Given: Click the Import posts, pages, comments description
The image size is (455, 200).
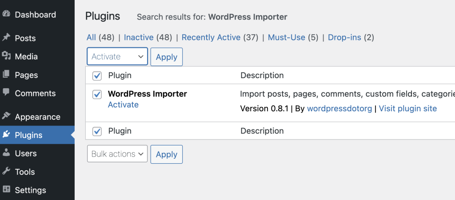Looking at the screenshot, I should tap(347, 94).
